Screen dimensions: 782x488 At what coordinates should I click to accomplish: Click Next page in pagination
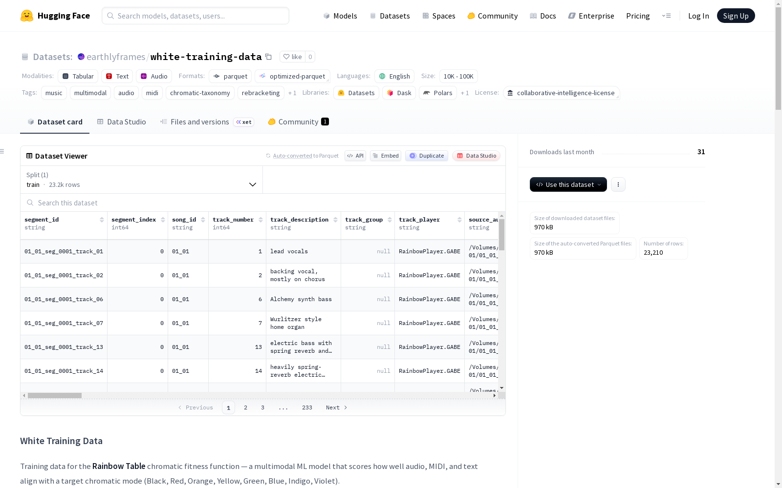coord(336,407)
